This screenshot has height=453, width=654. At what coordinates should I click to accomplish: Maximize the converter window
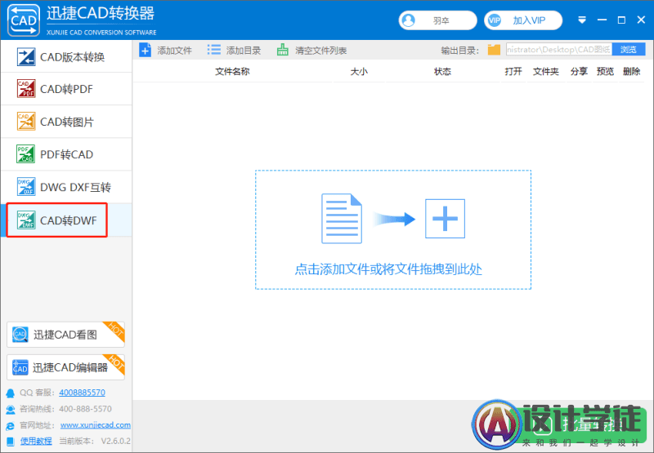coord(621,20)
